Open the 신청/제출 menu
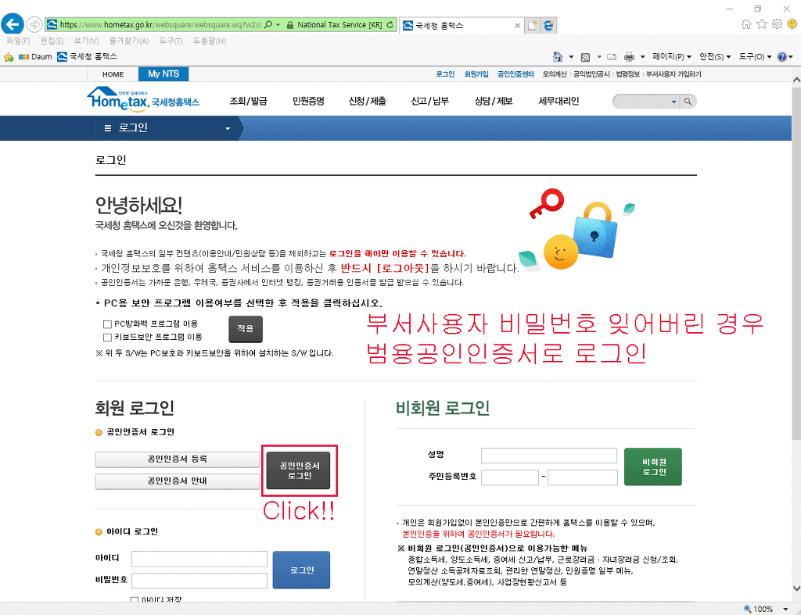The image size is (801, 615). [368, 101]
